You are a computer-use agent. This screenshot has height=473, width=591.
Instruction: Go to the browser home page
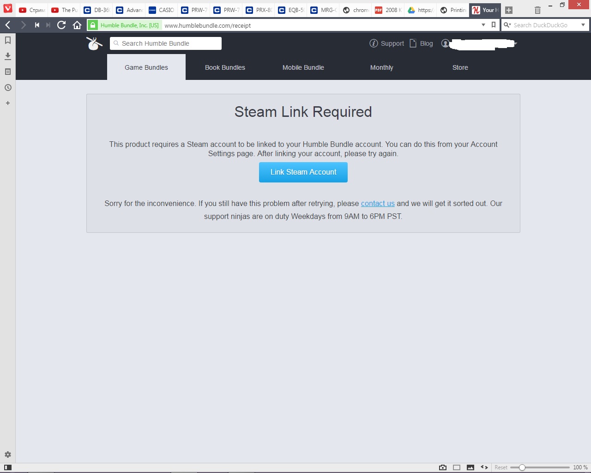[x=77, y=25]
